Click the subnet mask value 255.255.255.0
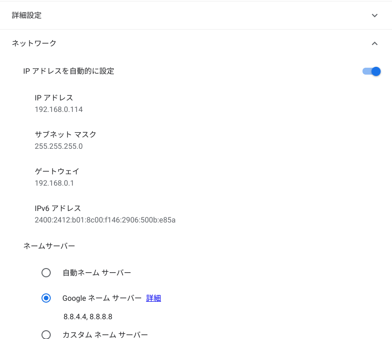 (59, 146)
